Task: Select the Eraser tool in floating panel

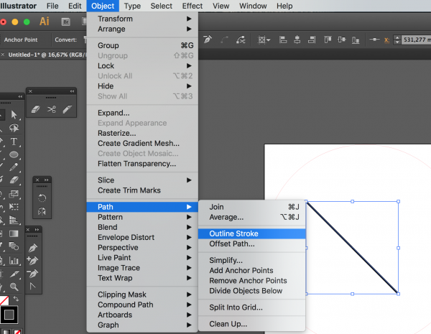Action: [x=35, y=109]
